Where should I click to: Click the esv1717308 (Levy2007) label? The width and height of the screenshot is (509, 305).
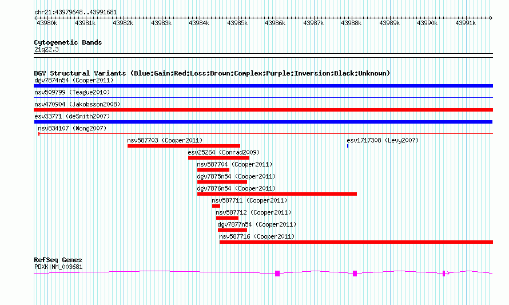point(383,140)
